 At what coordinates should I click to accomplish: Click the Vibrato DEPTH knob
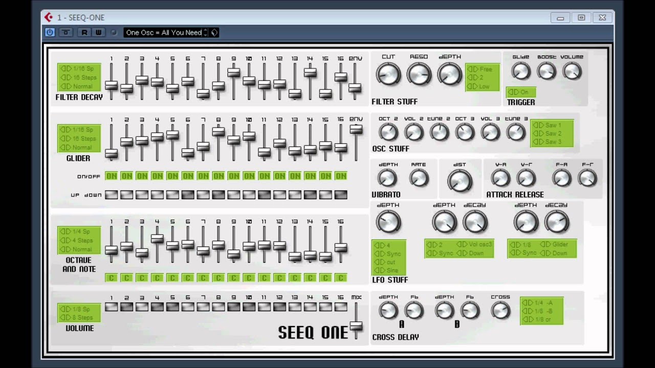[387, 178]
